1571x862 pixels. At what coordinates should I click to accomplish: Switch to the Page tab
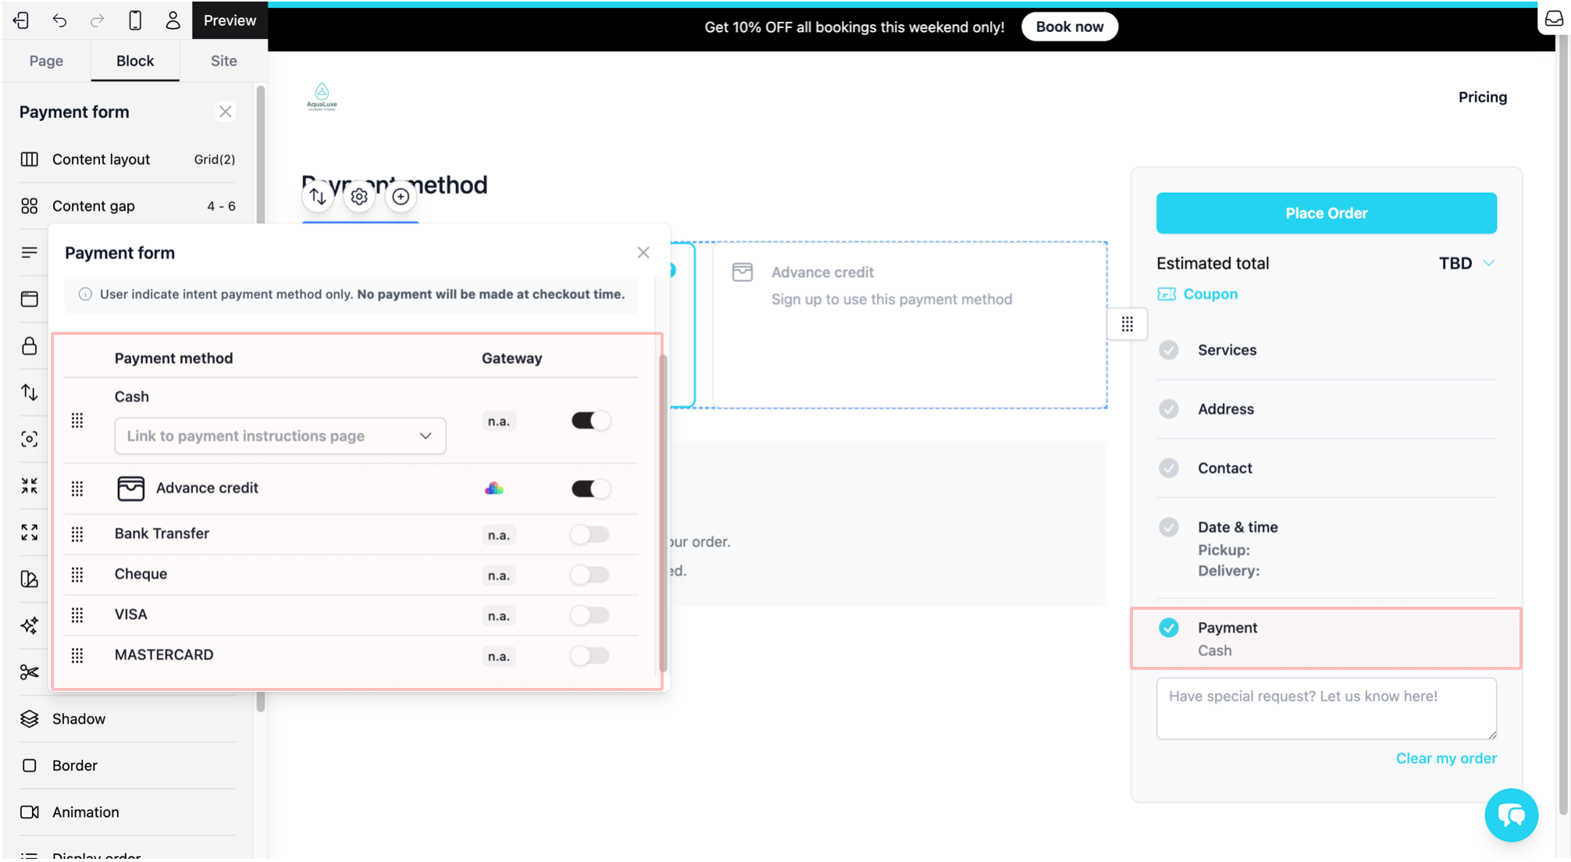click(x=46, y=61)
